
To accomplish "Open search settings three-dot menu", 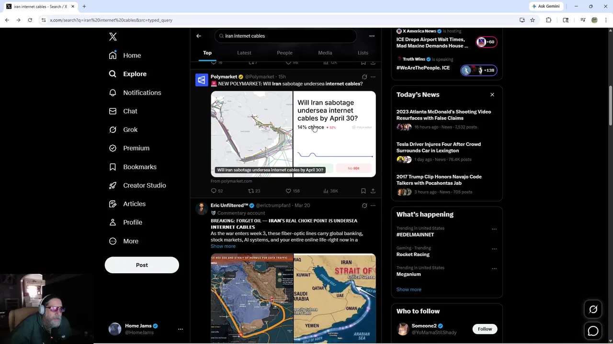I will pos(372,36).
